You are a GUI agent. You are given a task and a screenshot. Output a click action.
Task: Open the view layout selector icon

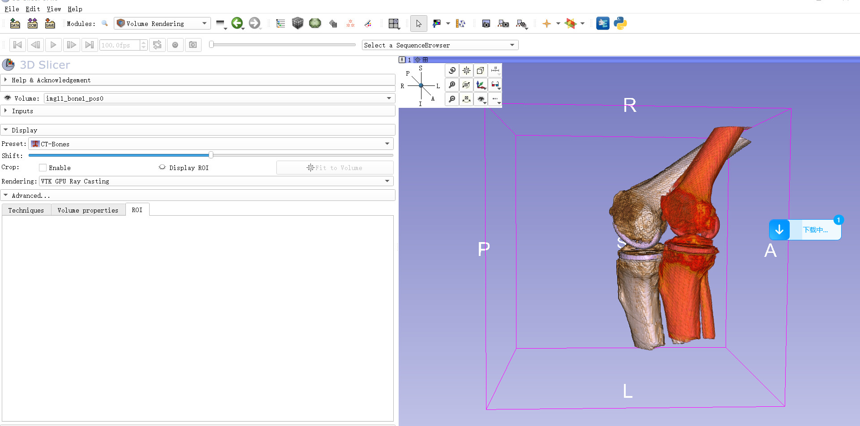pos(394,23)
